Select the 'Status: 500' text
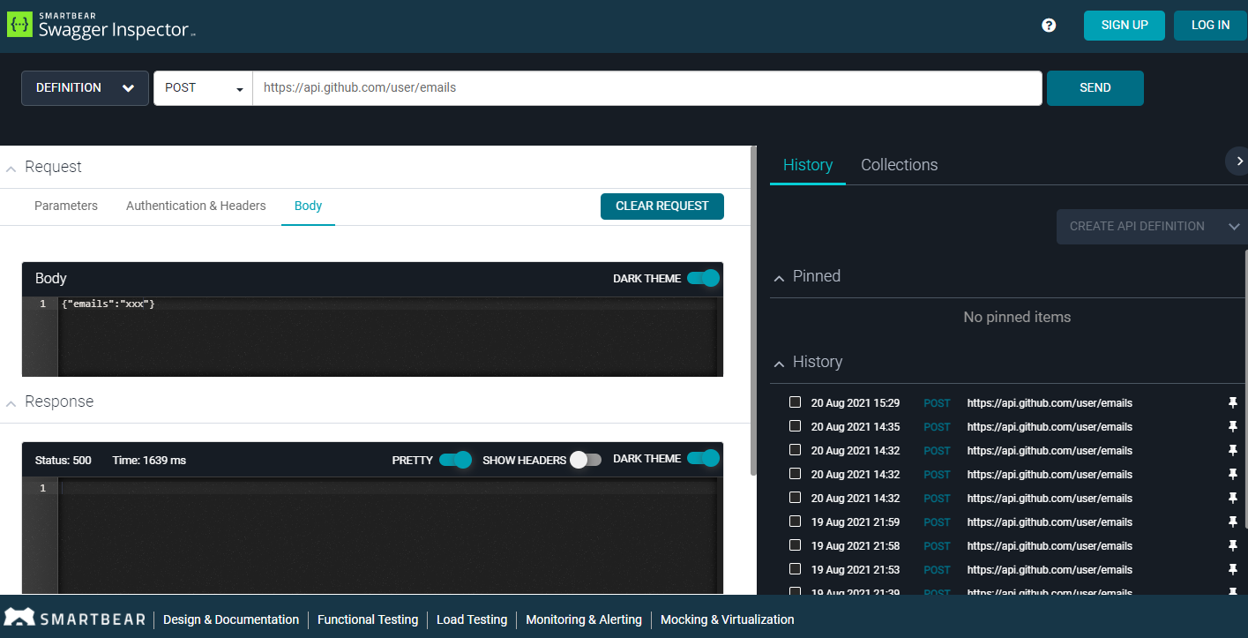This screenshot has width=1248, height=638. pos(64,461)
